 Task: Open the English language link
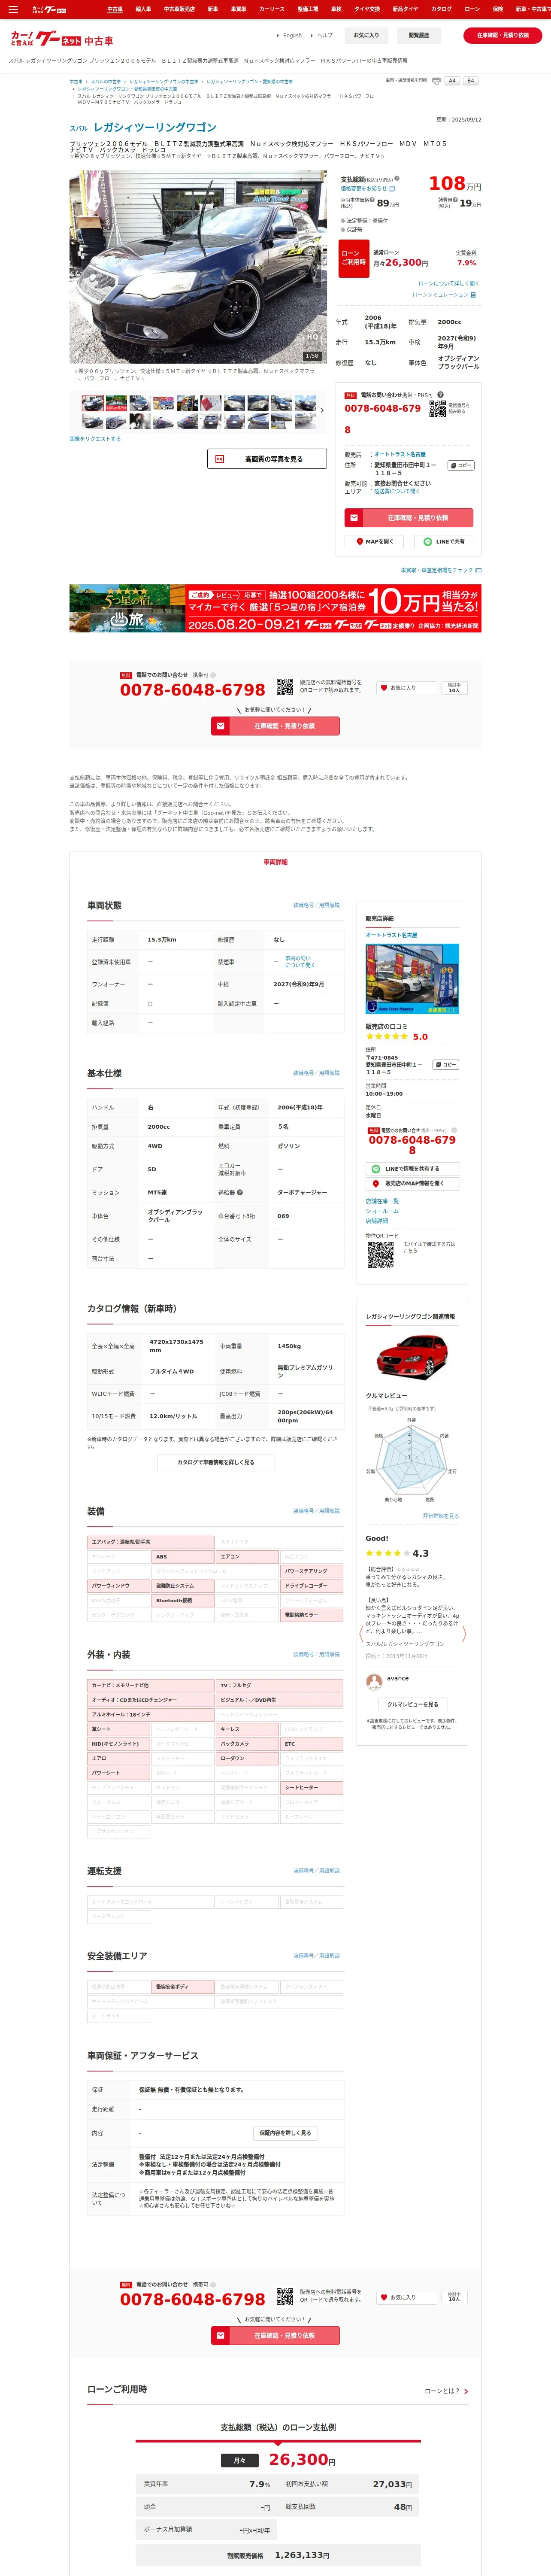pyautogui.click(x=292, y=35)
